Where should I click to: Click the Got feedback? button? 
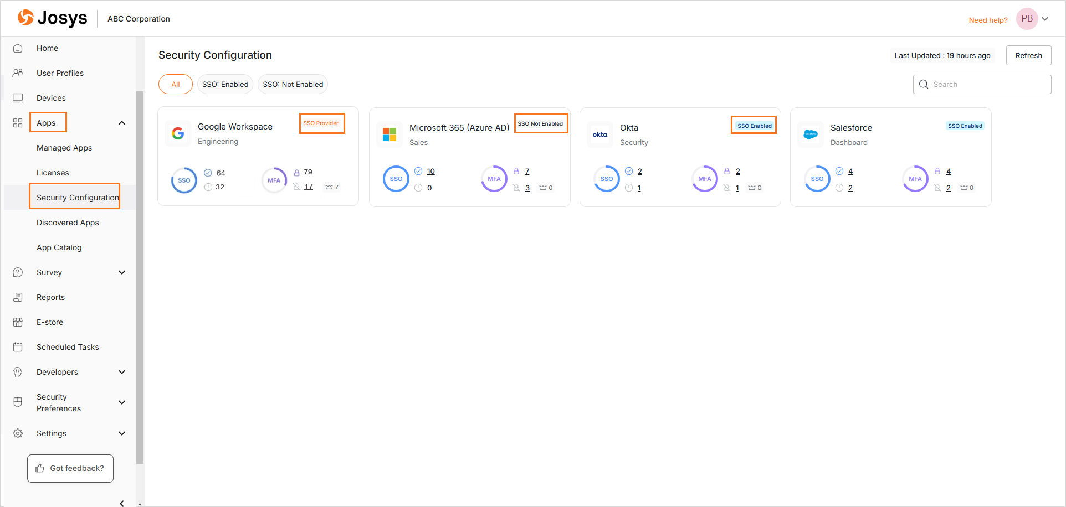point(70,468)
